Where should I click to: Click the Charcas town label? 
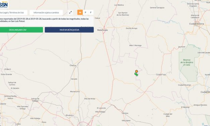click(73, 65)
